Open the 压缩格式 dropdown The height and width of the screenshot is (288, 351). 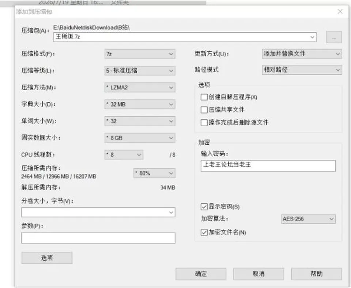(x=140, y=54)
